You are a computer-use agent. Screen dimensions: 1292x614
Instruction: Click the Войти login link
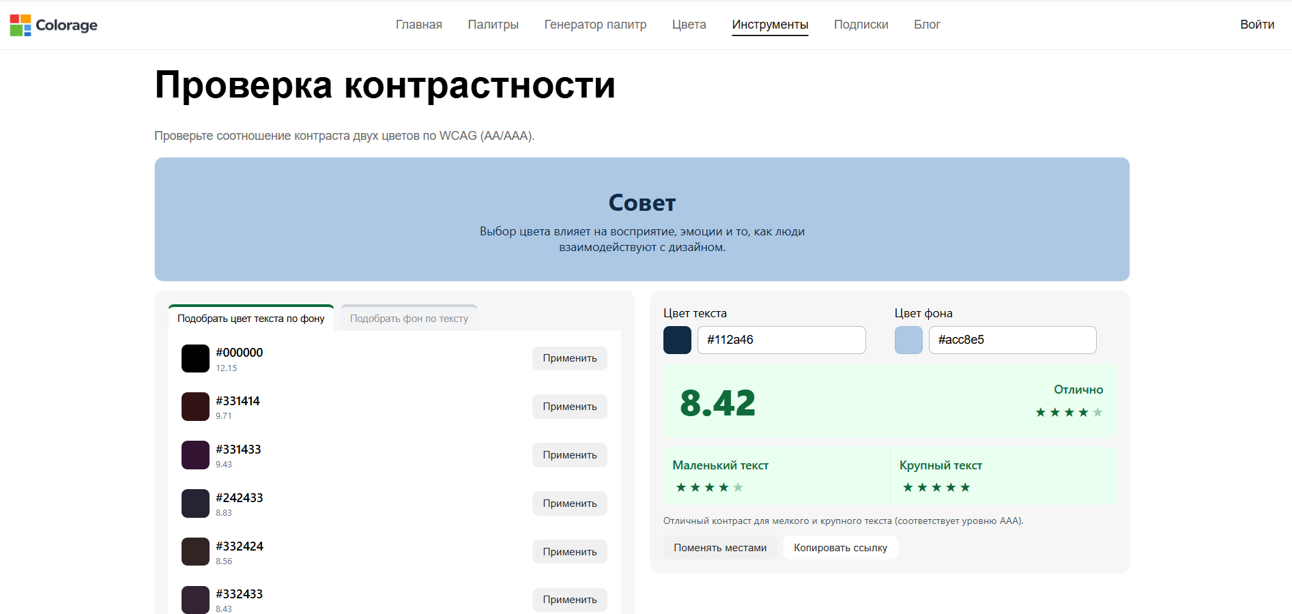tap(1257, 25)
